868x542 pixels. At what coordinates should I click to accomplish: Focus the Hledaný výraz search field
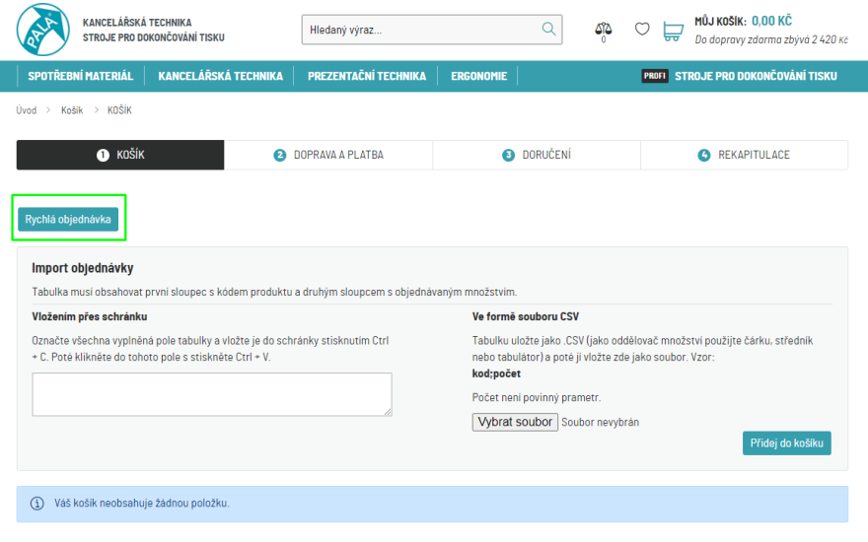click(432, 30)
